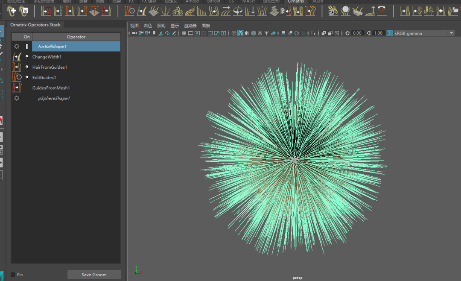461x281 pixels.
Task: Click the wireframe cube display icon
Action: pos(234,33)
